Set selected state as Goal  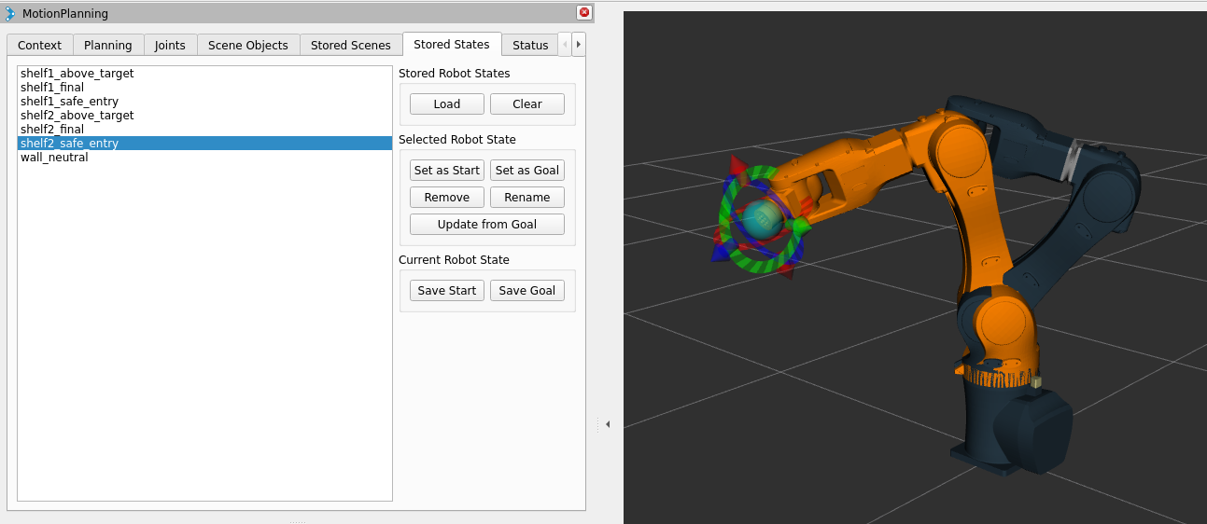[x=526, y=170]
